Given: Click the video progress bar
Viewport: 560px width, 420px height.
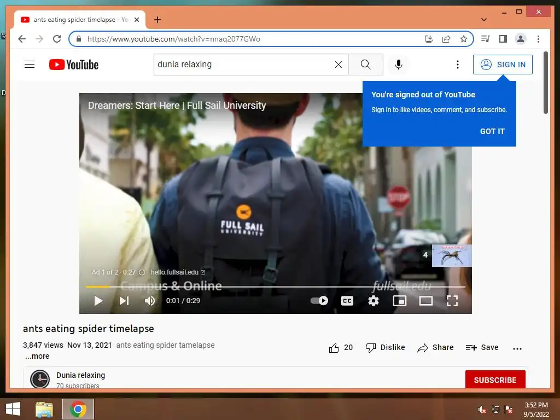Looking at the screenshot, I should (x=276, y=287).
